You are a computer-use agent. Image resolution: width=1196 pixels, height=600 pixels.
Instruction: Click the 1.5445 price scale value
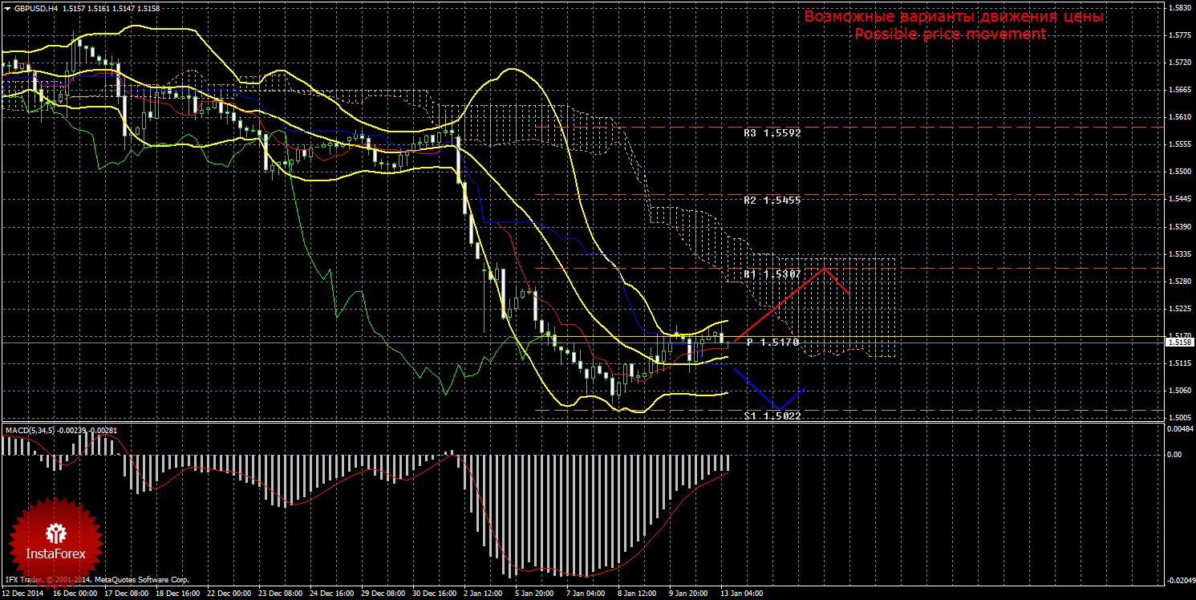(x=1179, y=200)
